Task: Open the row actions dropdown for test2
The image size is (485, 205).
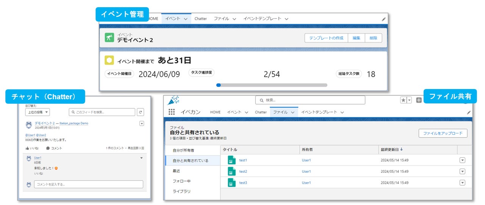Action: [x=462, y=171]
